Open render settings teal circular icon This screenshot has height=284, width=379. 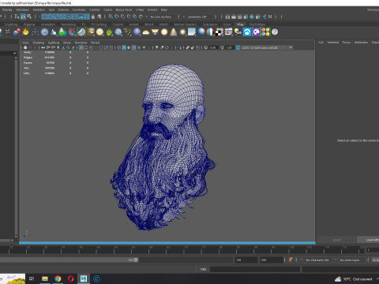coord(252,17)
